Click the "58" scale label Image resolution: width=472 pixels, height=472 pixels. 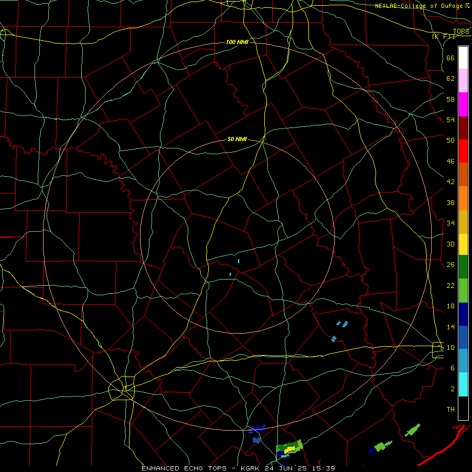click(x=450, y=99)
